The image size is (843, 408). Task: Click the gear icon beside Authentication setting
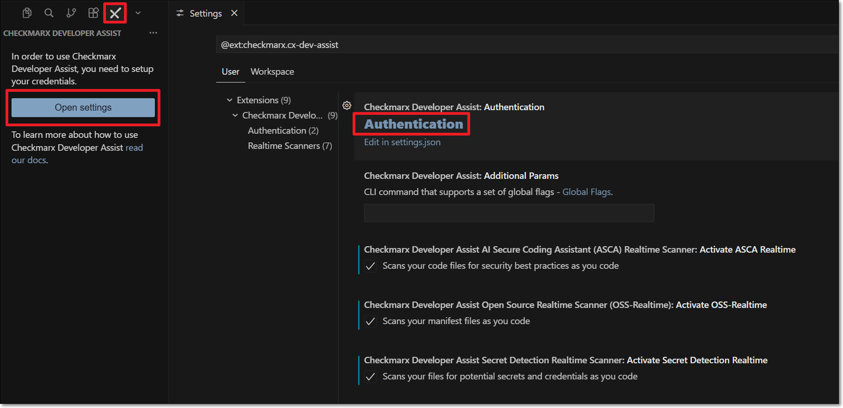pos(347,106)
